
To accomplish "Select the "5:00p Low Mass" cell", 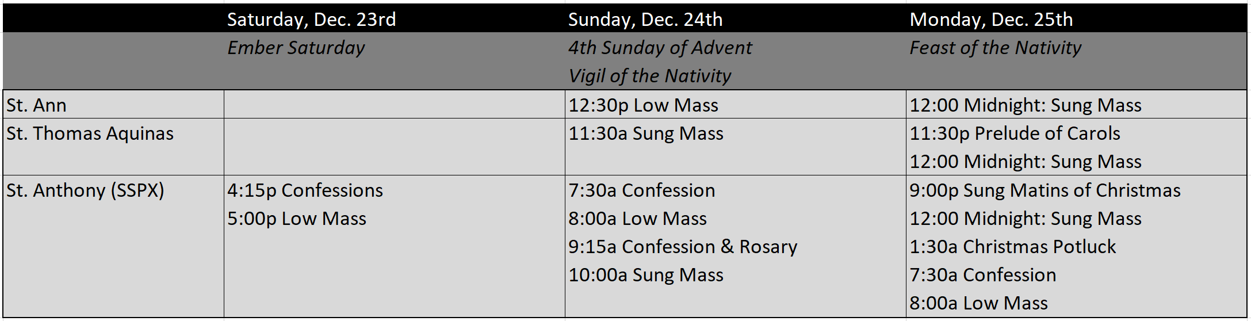I will coord(296,219).
